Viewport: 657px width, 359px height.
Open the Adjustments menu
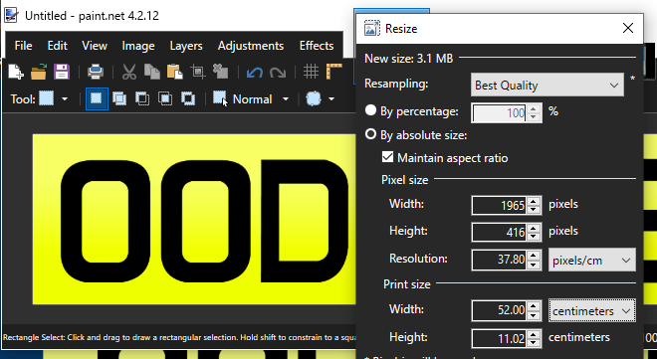coord(251,45)
